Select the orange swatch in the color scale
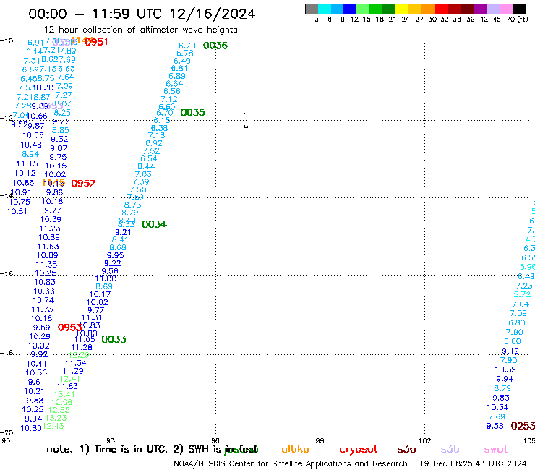The height and width of the screenshot is (470, 535). point(428,9)
